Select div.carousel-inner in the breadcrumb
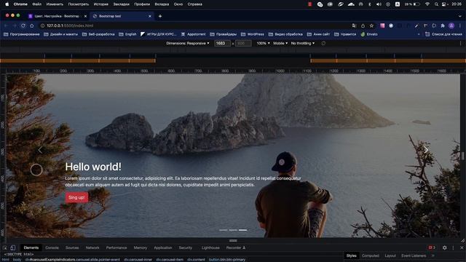The image size is (466, 262). tap(138, 260)
